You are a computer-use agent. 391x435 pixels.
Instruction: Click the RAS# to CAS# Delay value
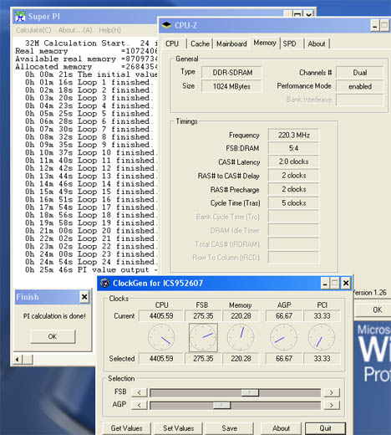[293, 176]
